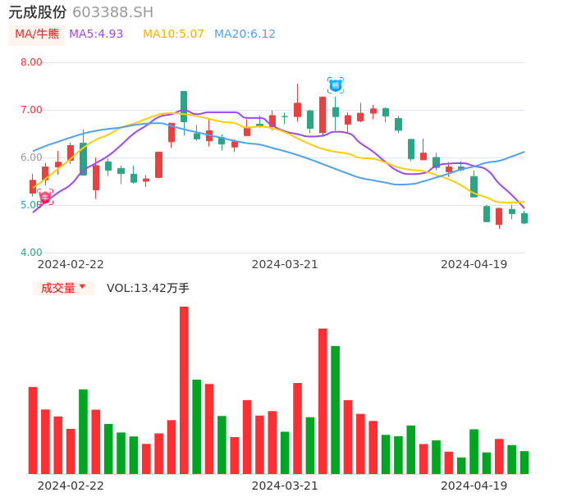The width and height of the screenshot is (563, 497).
Task: Click the tallest red volume bar
Action: (x=184, y=390)
